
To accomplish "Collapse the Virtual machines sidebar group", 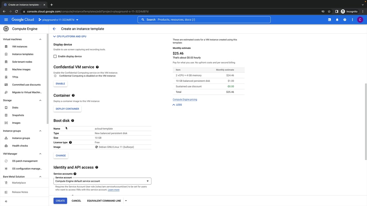I will click(x=40, y=39).
